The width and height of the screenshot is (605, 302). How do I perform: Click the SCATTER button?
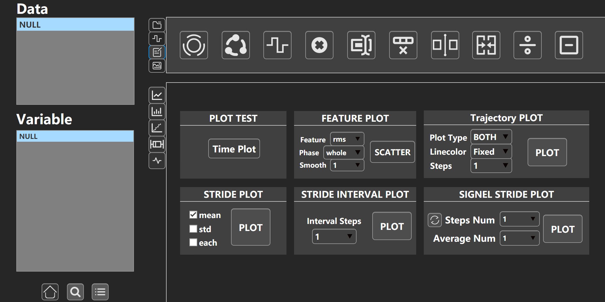click(393, 152)
